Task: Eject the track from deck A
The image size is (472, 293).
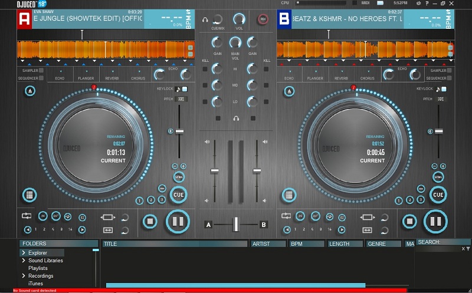Action: click(29, 91)
